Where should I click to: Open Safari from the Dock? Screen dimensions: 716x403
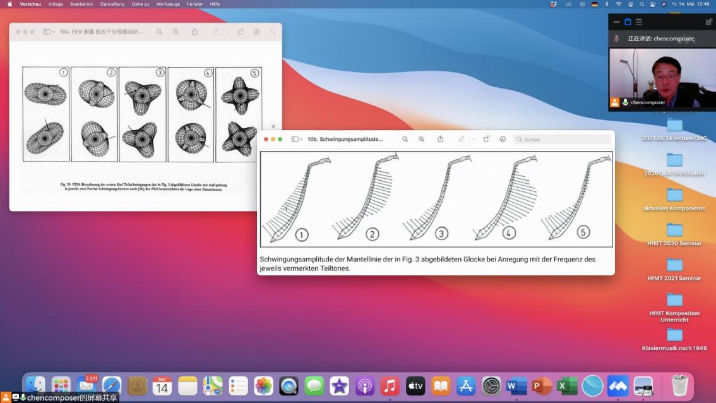coord(111,387)
